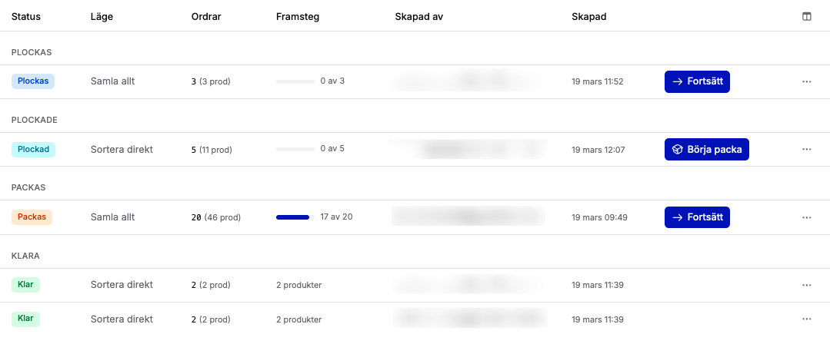
Task: Click the 0 av 3 progress bar
Action: (295, 81)
